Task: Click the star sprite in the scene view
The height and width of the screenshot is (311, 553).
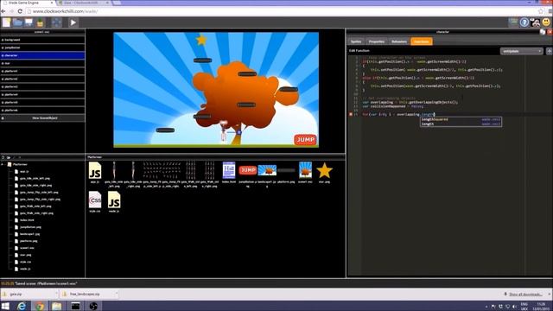Action: click(x=201, y=40)
